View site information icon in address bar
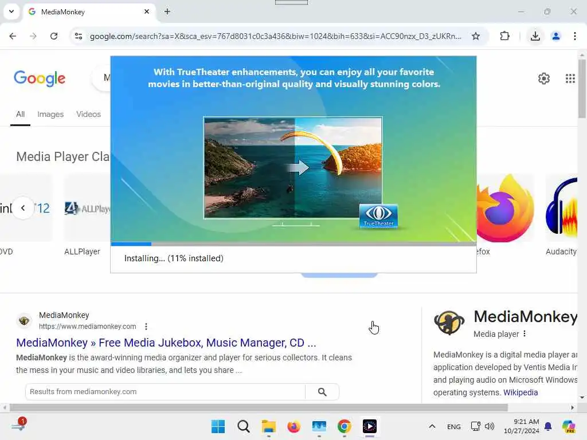Screen dimensions: 587x440 pos(78,36)
